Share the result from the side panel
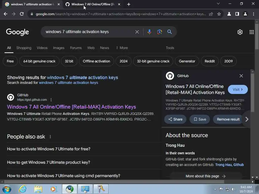The width and height of the screenshot is (259, 194). coord(175,119)
